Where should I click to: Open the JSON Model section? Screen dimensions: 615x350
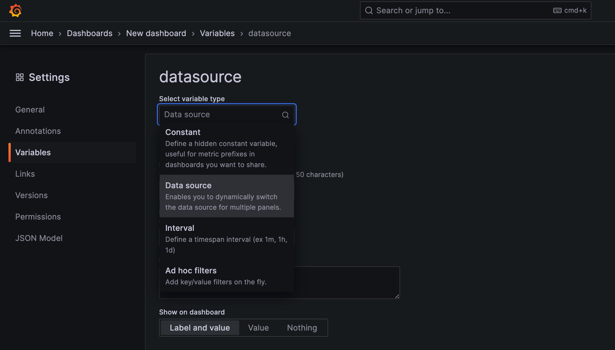pos(39,238)
